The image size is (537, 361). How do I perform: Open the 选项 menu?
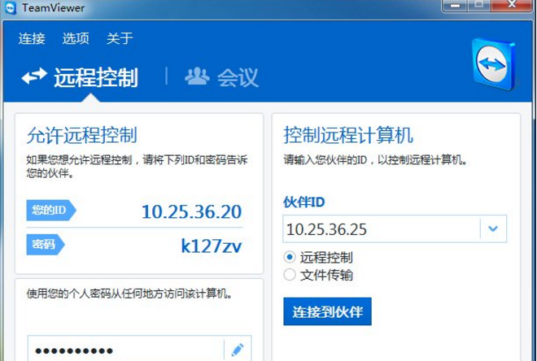point(76,38)
